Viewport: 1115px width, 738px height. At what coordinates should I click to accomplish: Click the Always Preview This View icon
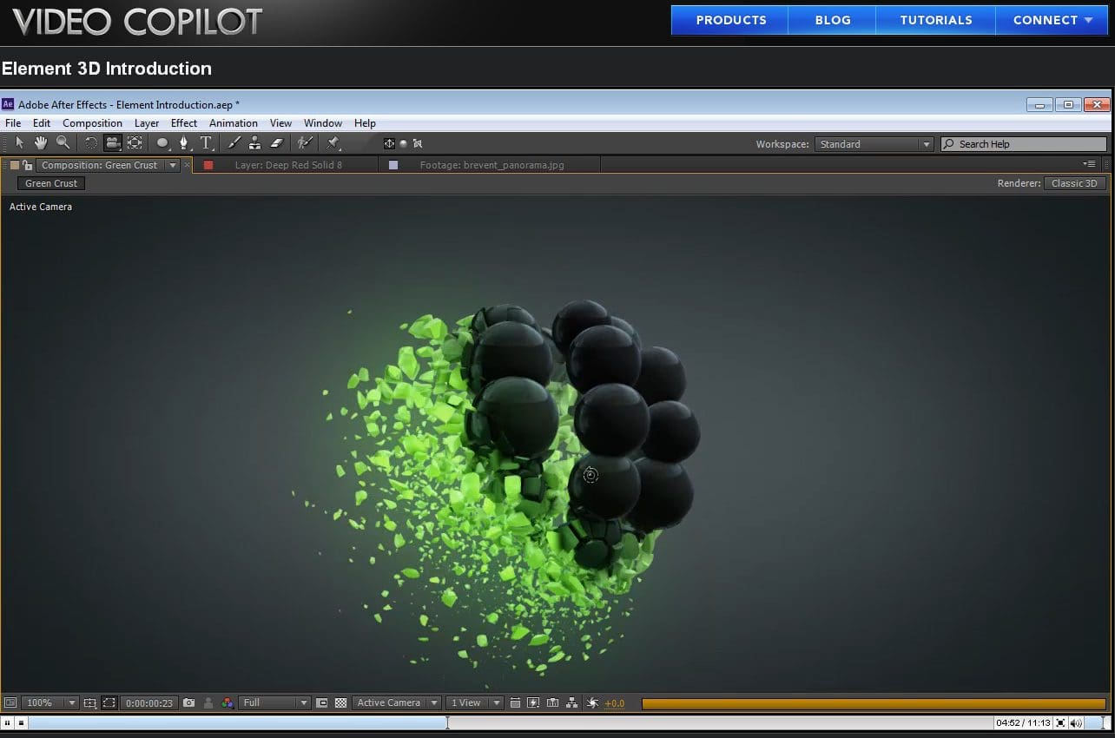[x=10, y=702]
